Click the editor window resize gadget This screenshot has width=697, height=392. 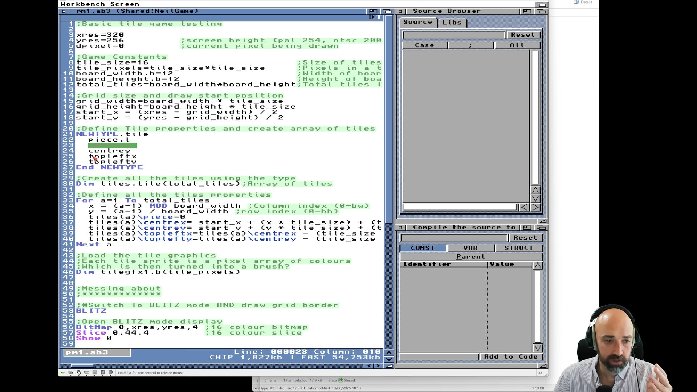click(x=389, y=366)
